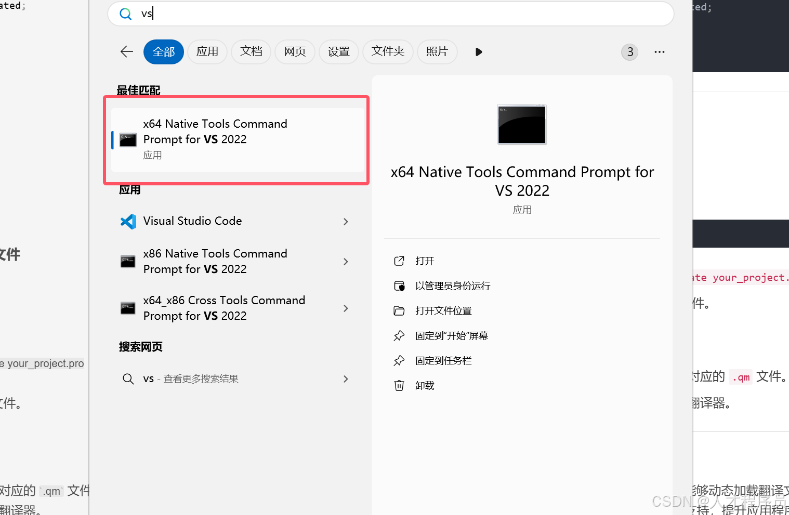
Task: Click the run-as-administrator shield icon
Action: coord(399,286)
